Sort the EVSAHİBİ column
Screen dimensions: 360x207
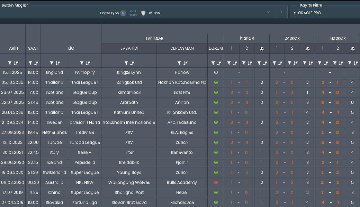pyautogui.click(x=132, y=63)
